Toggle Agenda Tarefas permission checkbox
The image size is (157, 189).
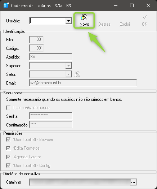[8, 157]
